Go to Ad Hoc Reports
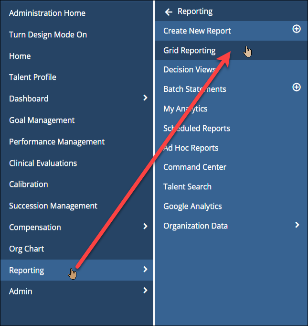This screenshot has width=308, height=326. coord(191,148)
